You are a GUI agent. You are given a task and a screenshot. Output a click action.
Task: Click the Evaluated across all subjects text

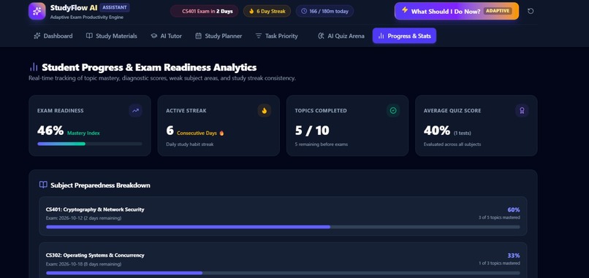click(x=452, y=144)
